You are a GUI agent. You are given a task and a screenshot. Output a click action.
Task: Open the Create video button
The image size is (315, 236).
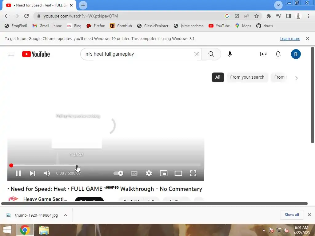point(263,54)
